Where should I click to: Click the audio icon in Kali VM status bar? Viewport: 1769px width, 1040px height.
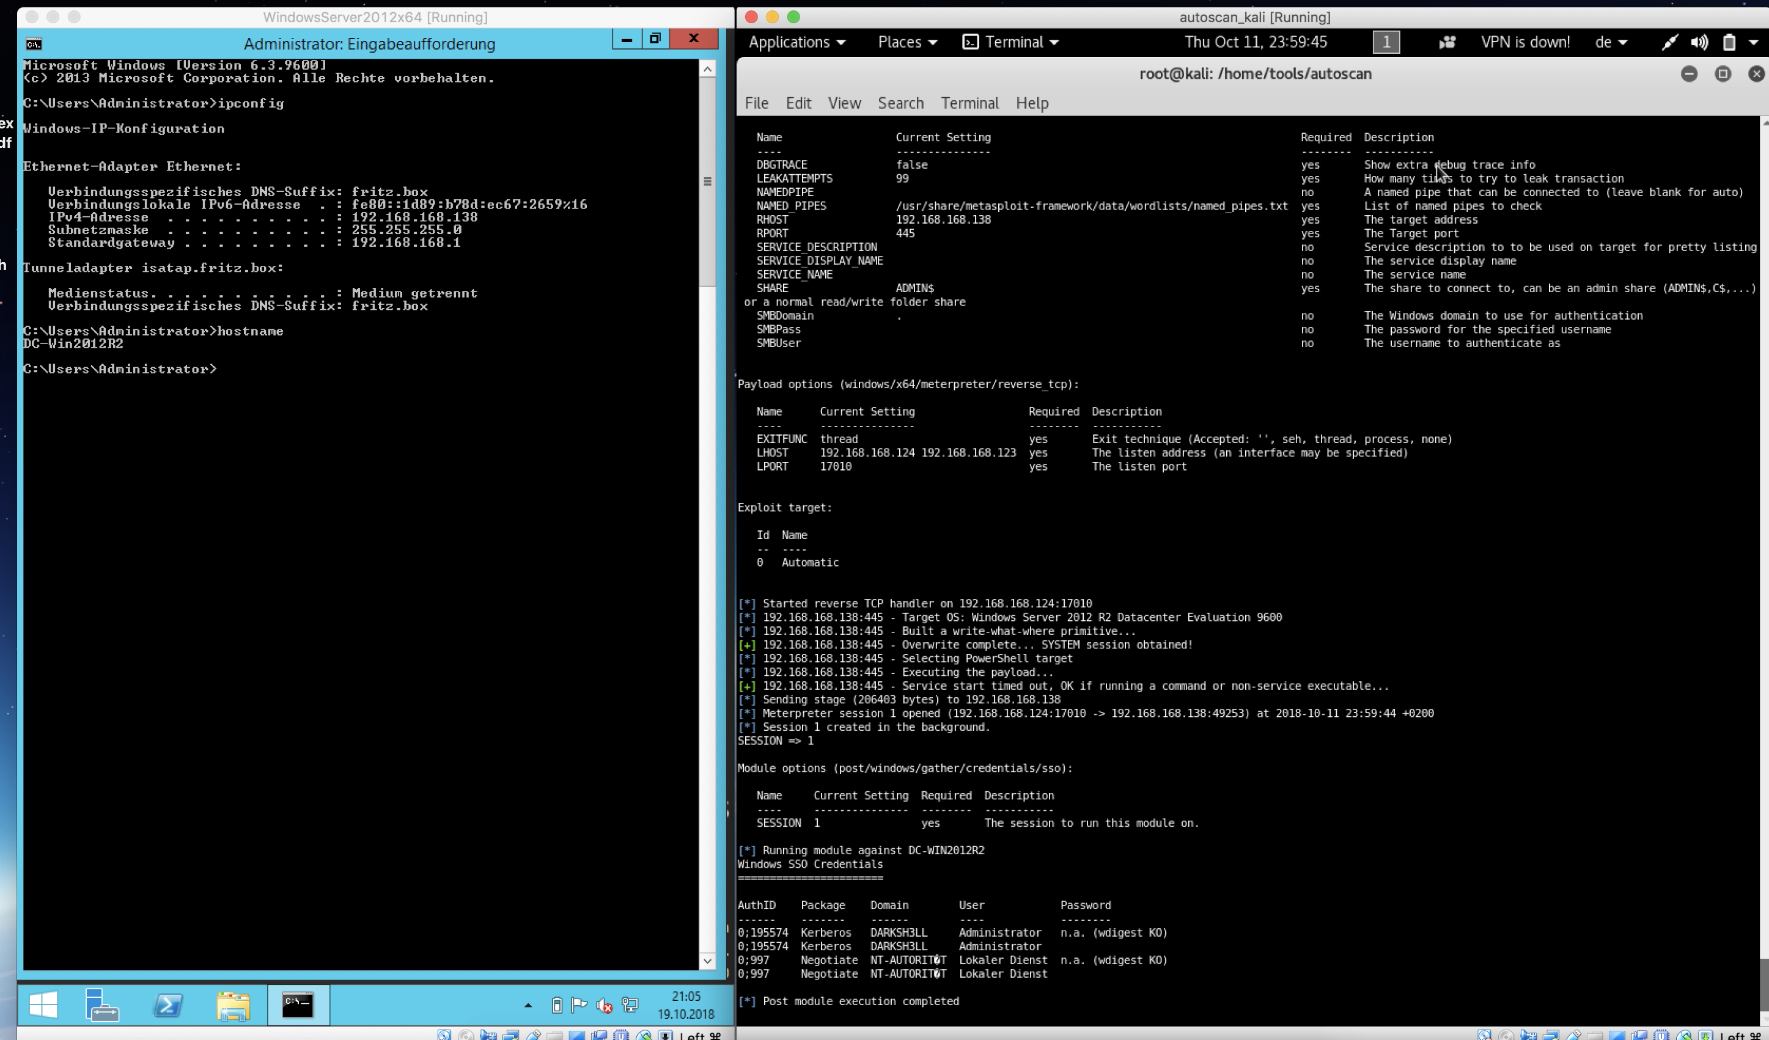coord(1528,1035)
